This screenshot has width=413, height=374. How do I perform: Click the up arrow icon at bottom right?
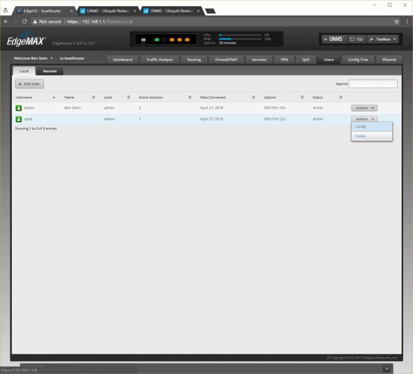(387, 368)
